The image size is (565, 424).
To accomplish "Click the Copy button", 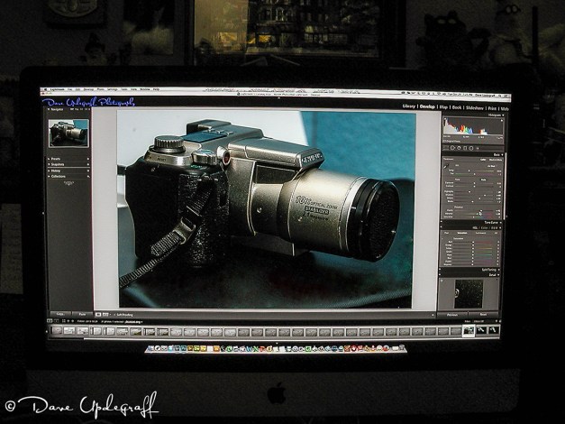I will [58, 315].
